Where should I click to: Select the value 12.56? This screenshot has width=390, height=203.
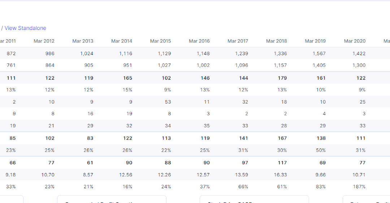pyautogui.click(x=126, y=175)
